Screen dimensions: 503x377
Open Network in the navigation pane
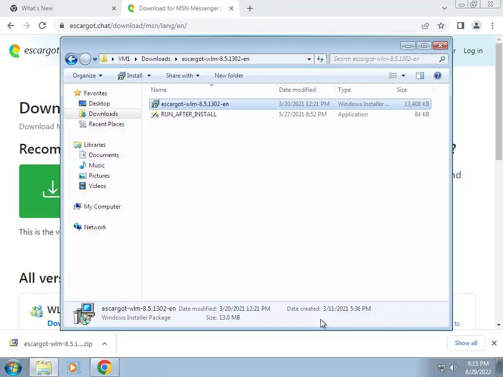95,227
